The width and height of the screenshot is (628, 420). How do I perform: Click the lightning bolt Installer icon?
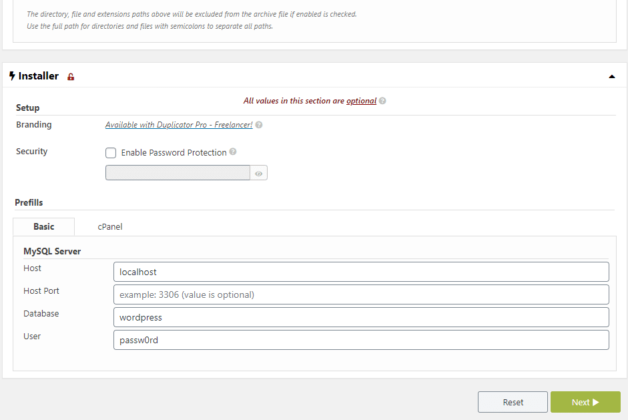point(12,76)
